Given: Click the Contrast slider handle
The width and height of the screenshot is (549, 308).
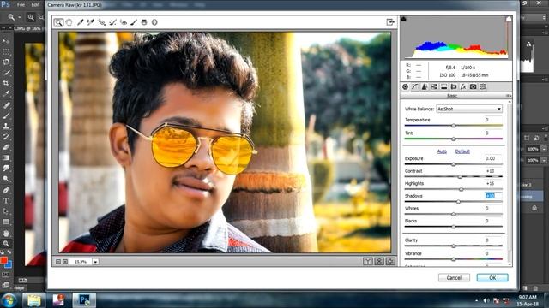Looking at the screenshot, I should click(x=460, y=177).
